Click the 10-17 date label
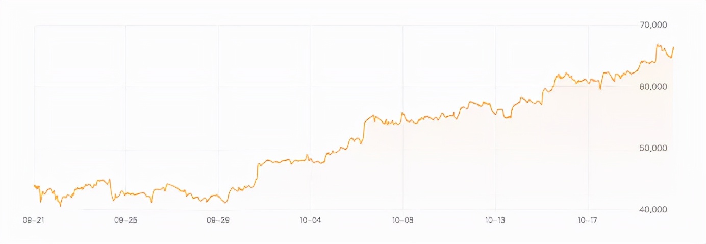This screenshot has width=706, height=244. click(x=588, y=221)
